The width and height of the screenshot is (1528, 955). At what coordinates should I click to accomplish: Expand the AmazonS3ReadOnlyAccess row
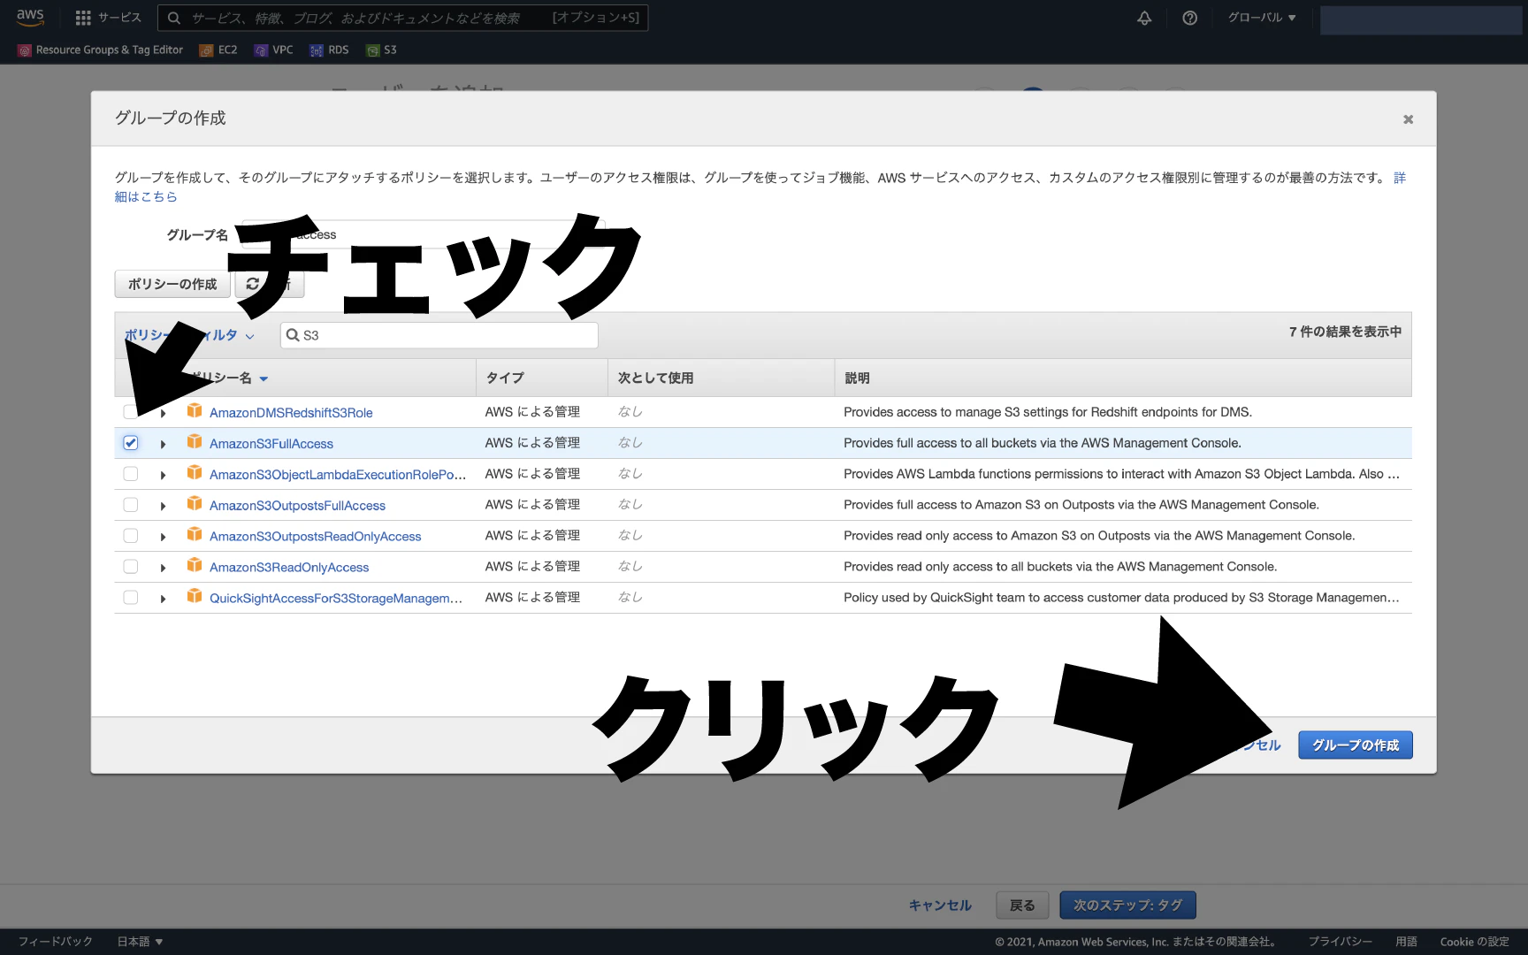[163, 568]
